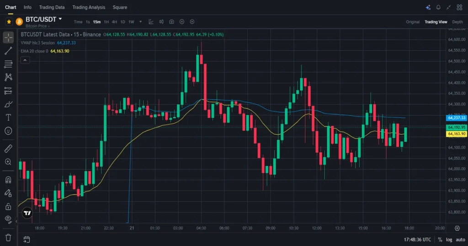Open the emoji sticker tool
Image resolution: width=468 pixels, height=246 pixels.
coord(8,131)
